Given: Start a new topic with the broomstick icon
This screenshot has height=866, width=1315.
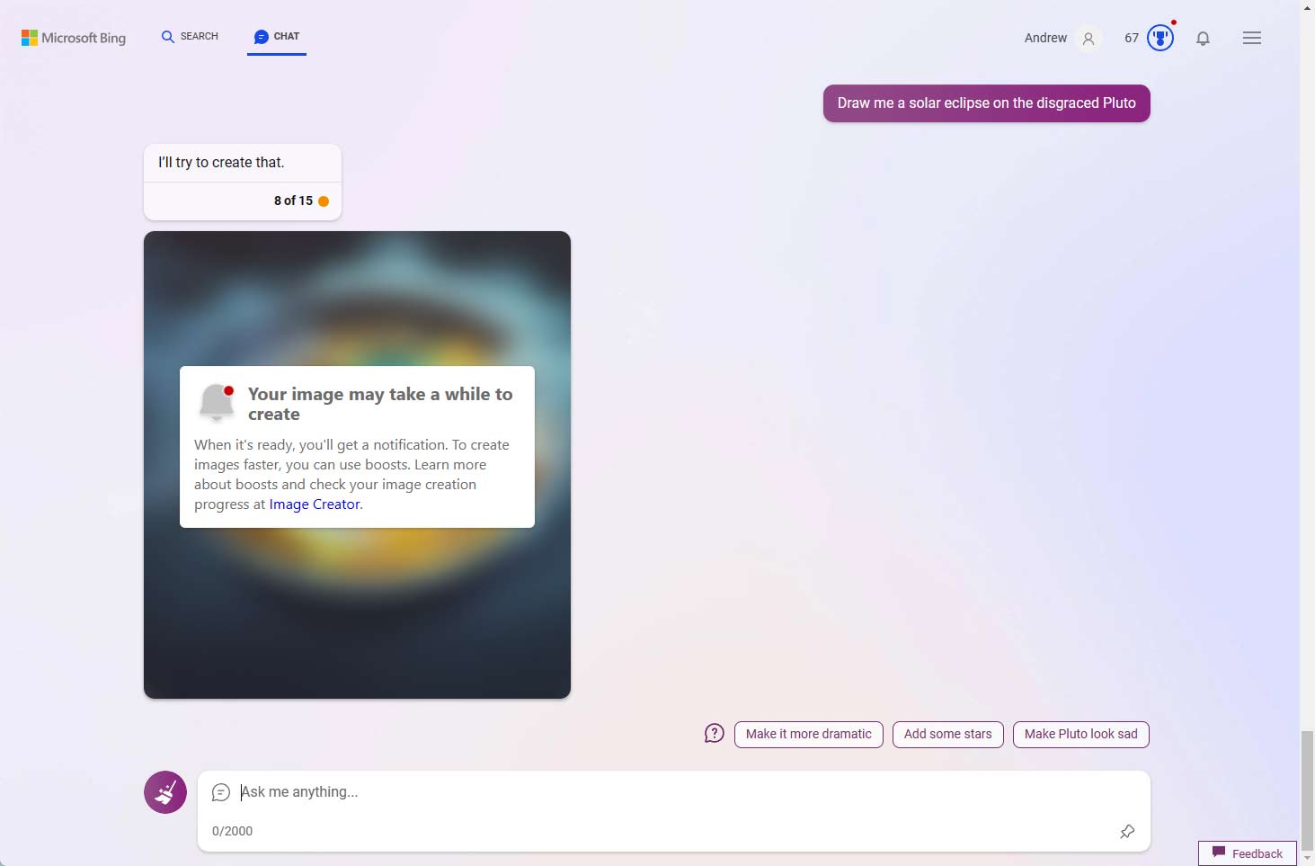Looking at the screenshot, I should 165,792.
